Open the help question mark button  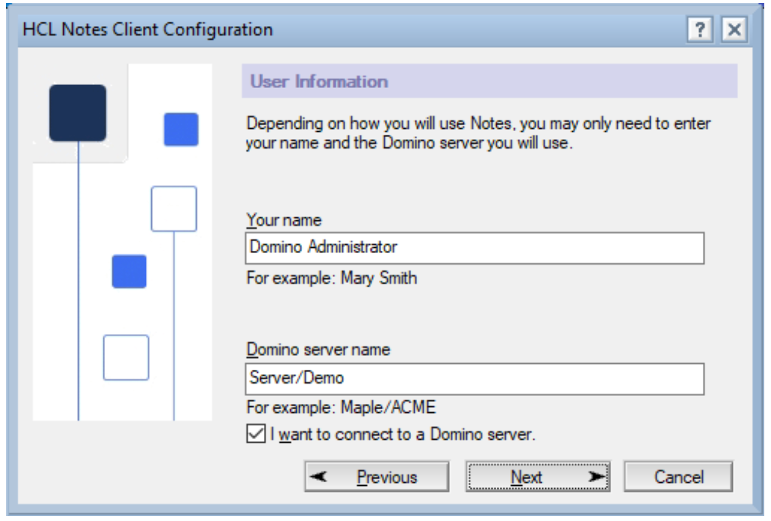coord(700,30)
